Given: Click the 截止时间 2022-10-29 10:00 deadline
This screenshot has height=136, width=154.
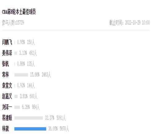Looking at the screenshot, I should click(x=130, y=23).
